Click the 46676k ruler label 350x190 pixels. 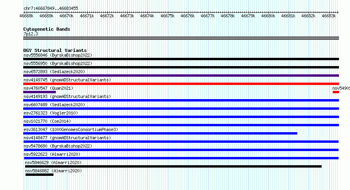[188, 16]
